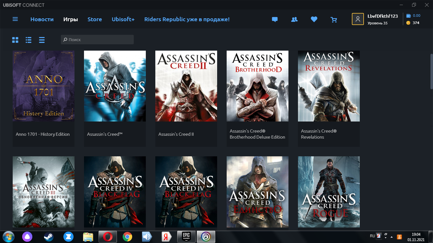The width and height of the screenshot is (433, 243).
Task: Open Epic Games launcher from taskbar
Action: click(186, 237)
